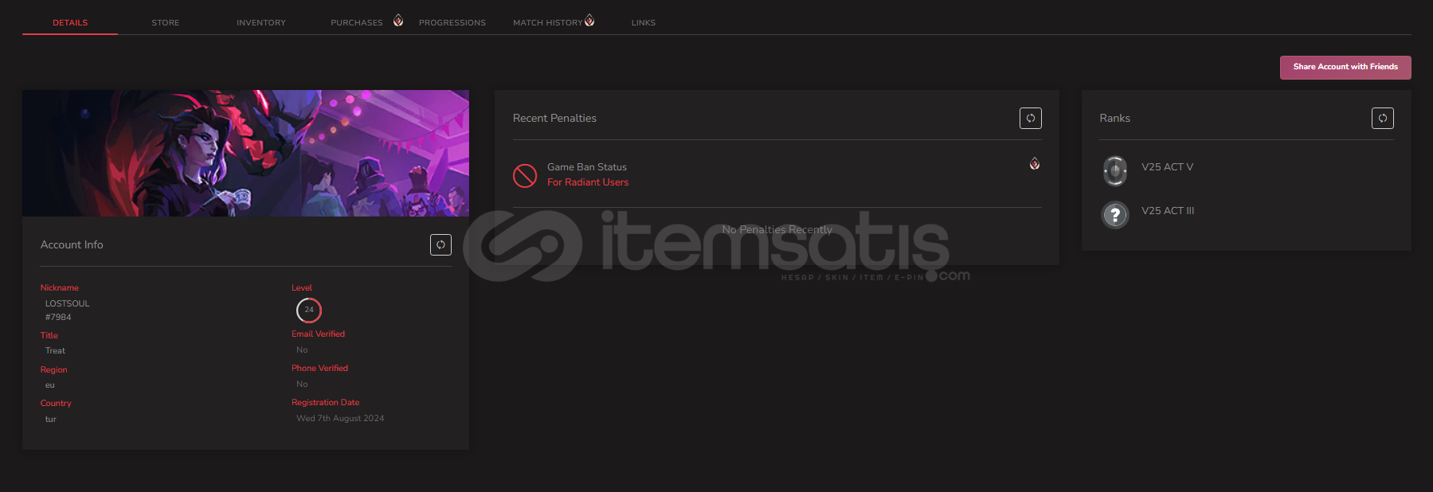Click the Ranks panel heading

(1114, 118)
